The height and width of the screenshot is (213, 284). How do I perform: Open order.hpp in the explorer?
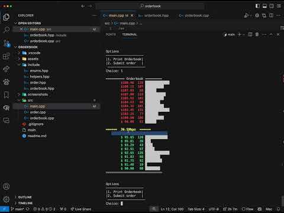pos(38,83)
